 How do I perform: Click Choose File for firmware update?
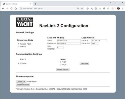tap(21, 81)
